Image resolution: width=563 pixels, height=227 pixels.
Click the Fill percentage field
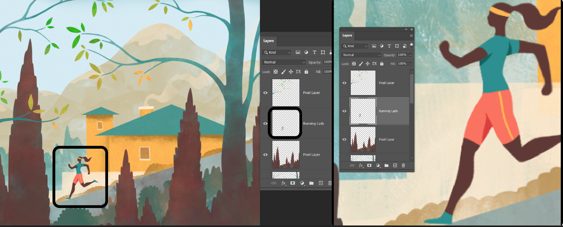tap(402, 63)
